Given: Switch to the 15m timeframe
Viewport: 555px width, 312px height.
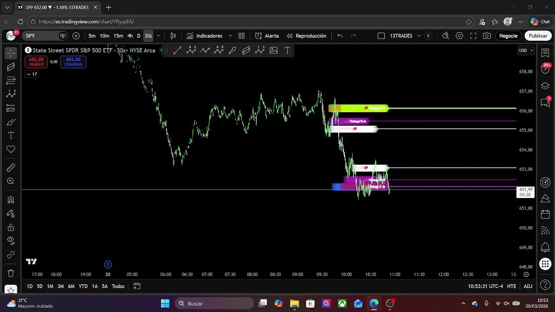Looking at the screenshot, I should (118, 36).
